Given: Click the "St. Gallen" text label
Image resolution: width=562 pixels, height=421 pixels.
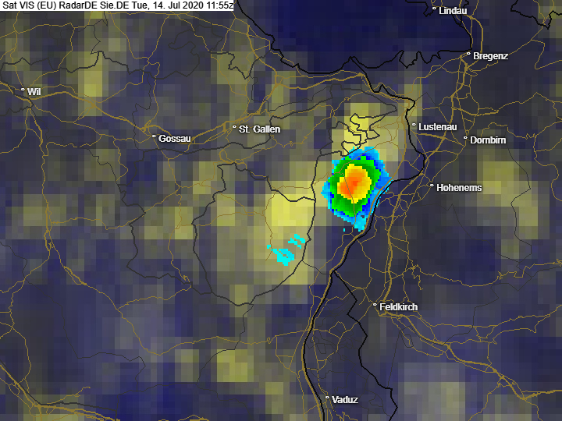Looking at the screenshot, I should point(260,129).
